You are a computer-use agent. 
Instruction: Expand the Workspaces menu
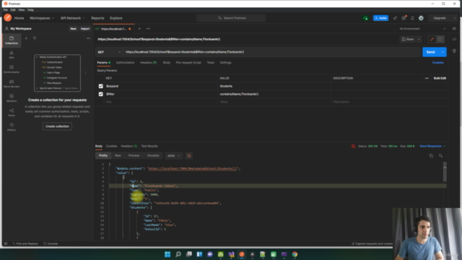point(42,18)
